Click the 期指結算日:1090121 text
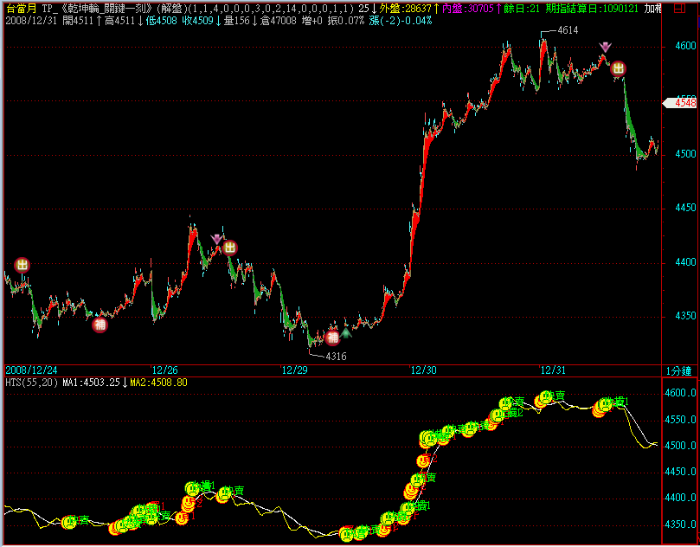The image size is (700, 547). point(592,9)
